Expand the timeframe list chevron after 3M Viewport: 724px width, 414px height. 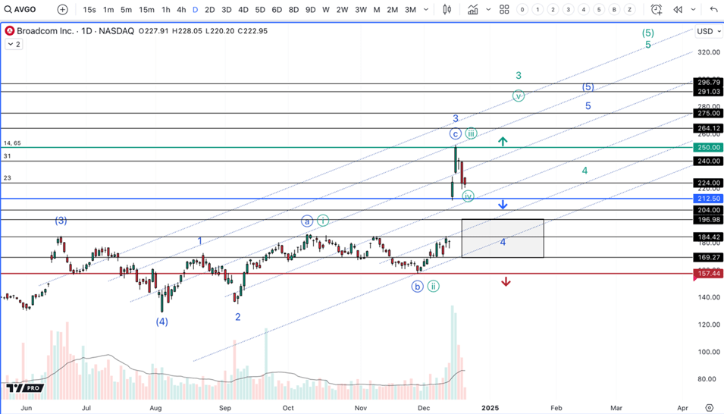[x=427, y=10]
